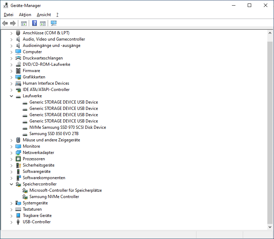Expand the Systemgeräte category
This screenshot has height=239, width=274.
[x=11, y=203]
